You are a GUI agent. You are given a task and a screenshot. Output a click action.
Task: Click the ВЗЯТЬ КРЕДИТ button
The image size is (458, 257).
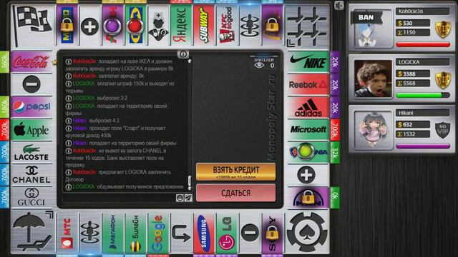tap(235, 172)
